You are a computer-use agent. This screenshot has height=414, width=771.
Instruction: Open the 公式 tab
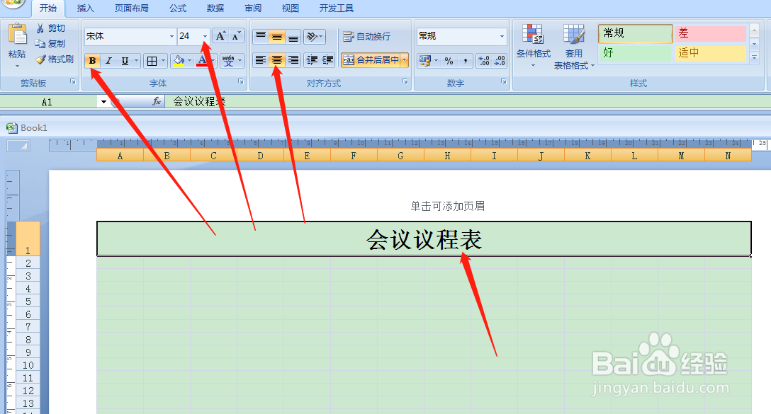click(178, 8)
